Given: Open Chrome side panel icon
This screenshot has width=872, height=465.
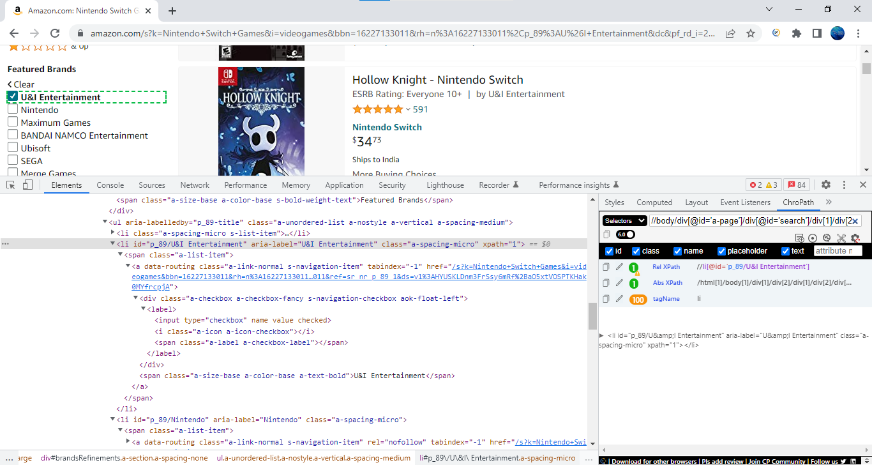Looking at the screenshot, I should pos(816,33).
